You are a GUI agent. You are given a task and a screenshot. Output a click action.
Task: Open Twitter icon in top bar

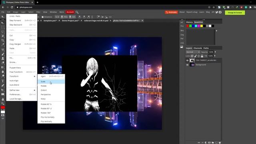point(217,12)
